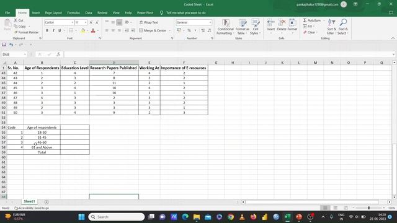Expand the General number format dropdown
The width and height of the screenshot is (397, 223).
coord(210,22)
